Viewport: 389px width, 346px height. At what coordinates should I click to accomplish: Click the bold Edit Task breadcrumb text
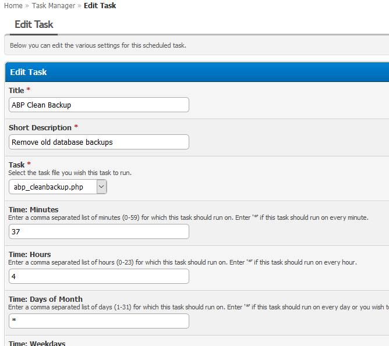100,6
